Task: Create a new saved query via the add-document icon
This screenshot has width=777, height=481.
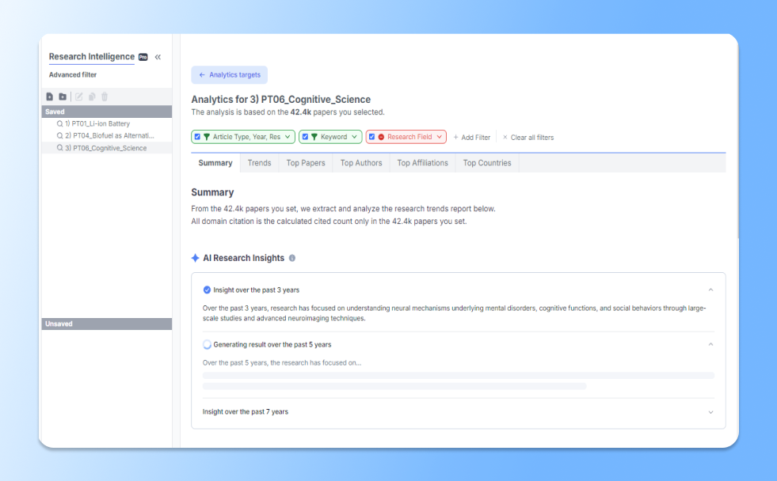Action: (49, 97)
